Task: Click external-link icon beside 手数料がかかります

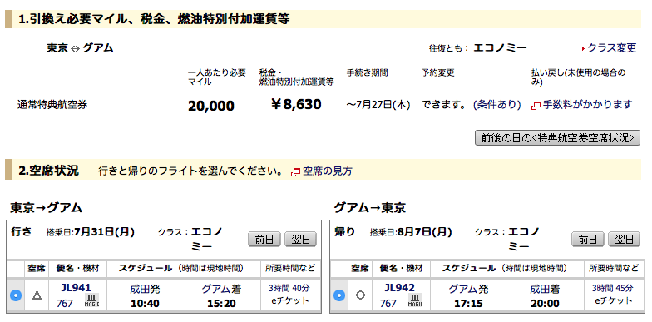Action: [536, 106]
